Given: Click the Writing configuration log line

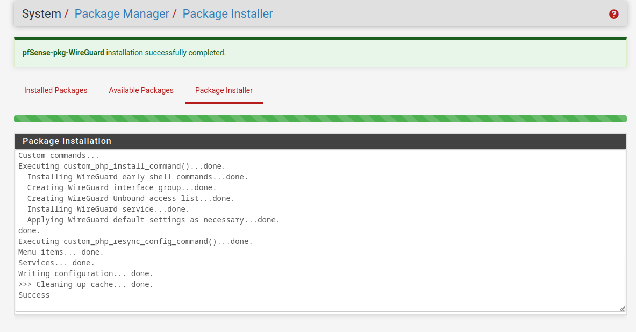Looking at the screenshot, I should (85, 273).
